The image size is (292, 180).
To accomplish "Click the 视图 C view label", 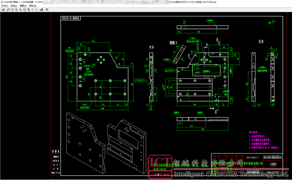I will 173,43.
